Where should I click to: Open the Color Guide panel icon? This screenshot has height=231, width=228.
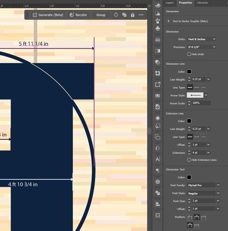click(158, 13)
